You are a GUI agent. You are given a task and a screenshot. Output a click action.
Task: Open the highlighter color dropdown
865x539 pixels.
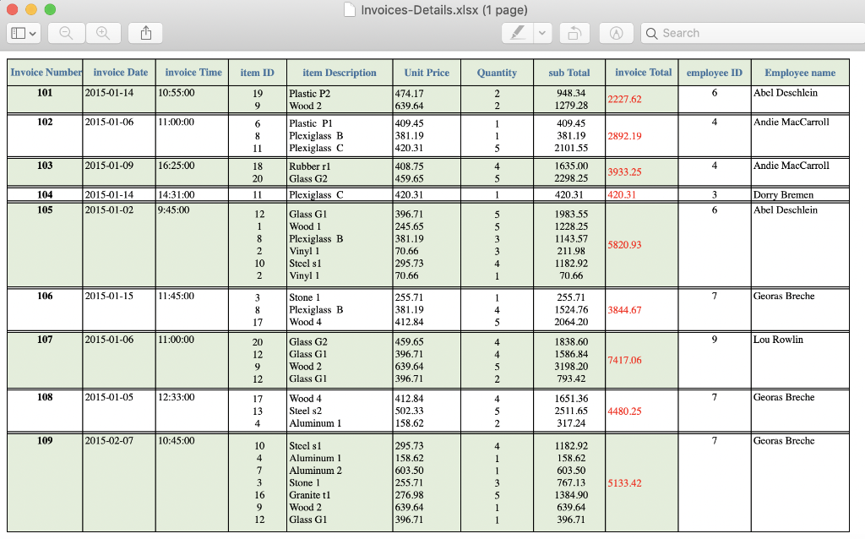click(542, 33)
